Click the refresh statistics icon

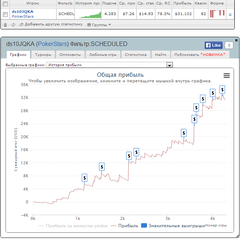(13, 25)
